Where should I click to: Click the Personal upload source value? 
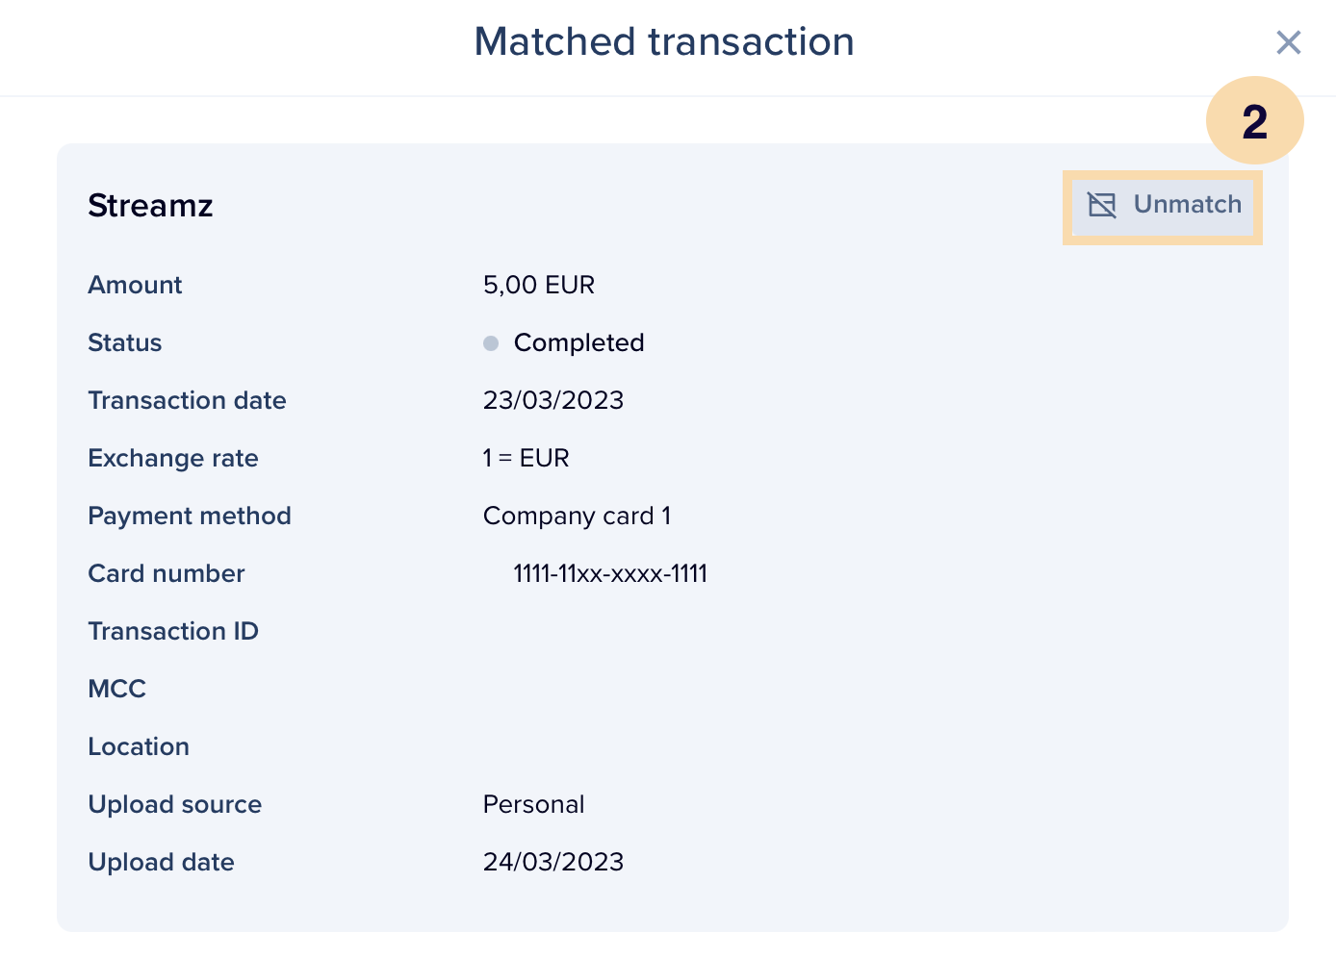[533, 804]
